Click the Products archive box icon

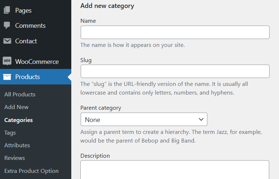(7, 77)
